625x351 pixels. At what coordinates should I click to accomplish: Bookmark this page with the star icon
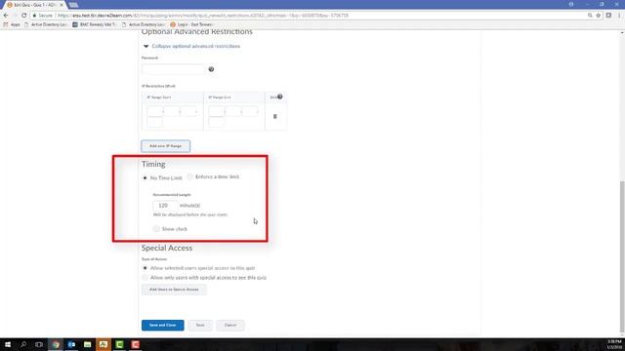pos(599,16)
